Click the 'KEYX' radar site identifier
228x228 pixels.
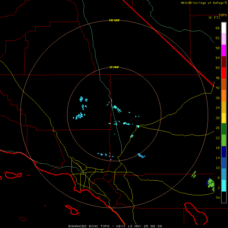tap(121, 226)
